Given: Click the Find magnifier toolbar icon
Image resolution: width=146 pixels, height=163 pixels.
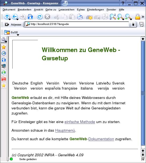Looking at the screenshot, I should (x=113, y=17).
